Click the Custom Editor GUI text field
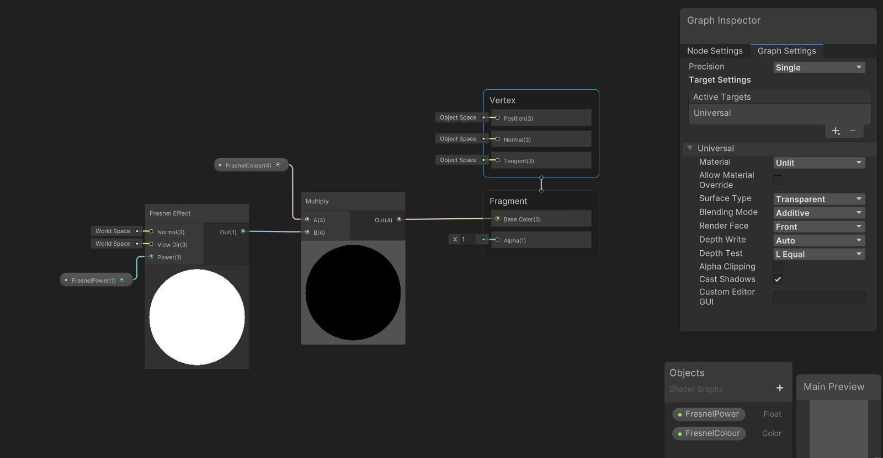Viewport: 883px width, 458px height. (819, 298)
